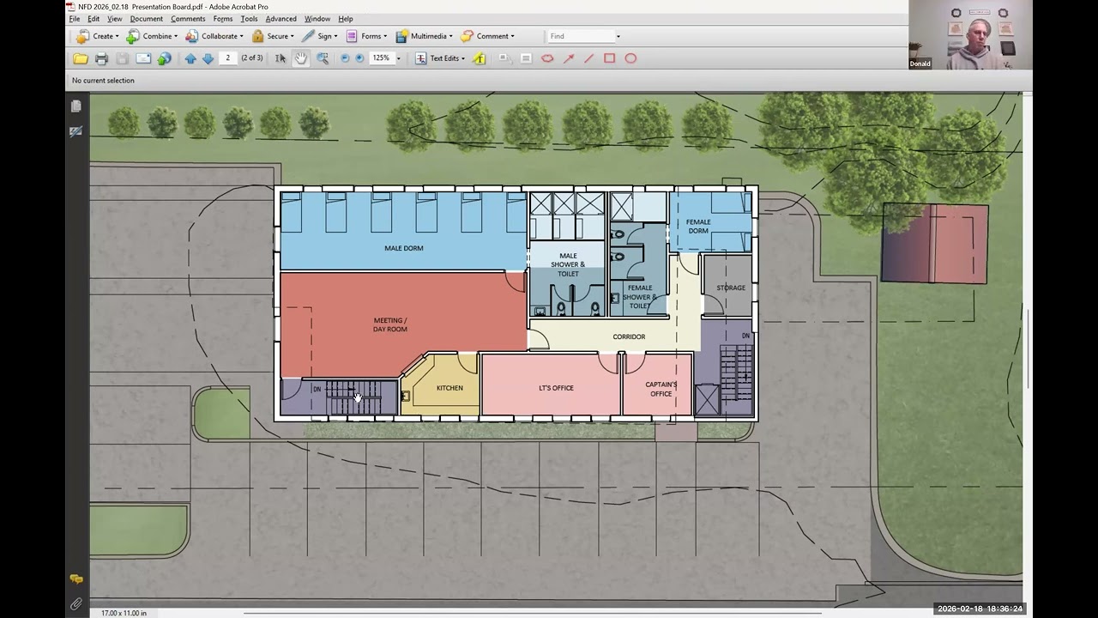Open the Signatures panel icon in sidebar
Screen dimensions: 1098x618
(76, 130)
